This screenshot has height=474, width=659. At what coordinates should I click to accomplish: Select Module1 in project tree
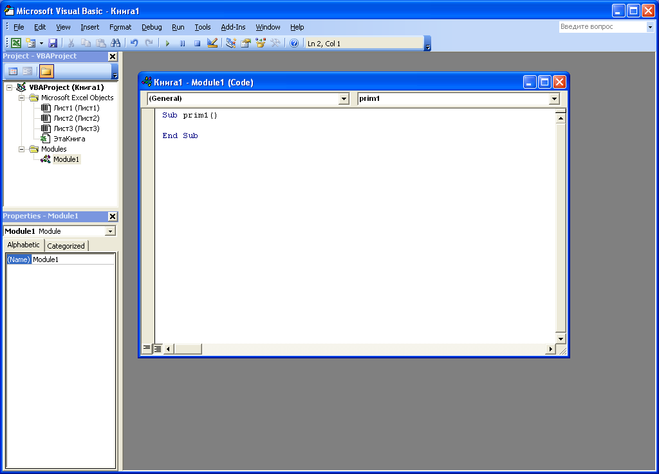point(66,159)
